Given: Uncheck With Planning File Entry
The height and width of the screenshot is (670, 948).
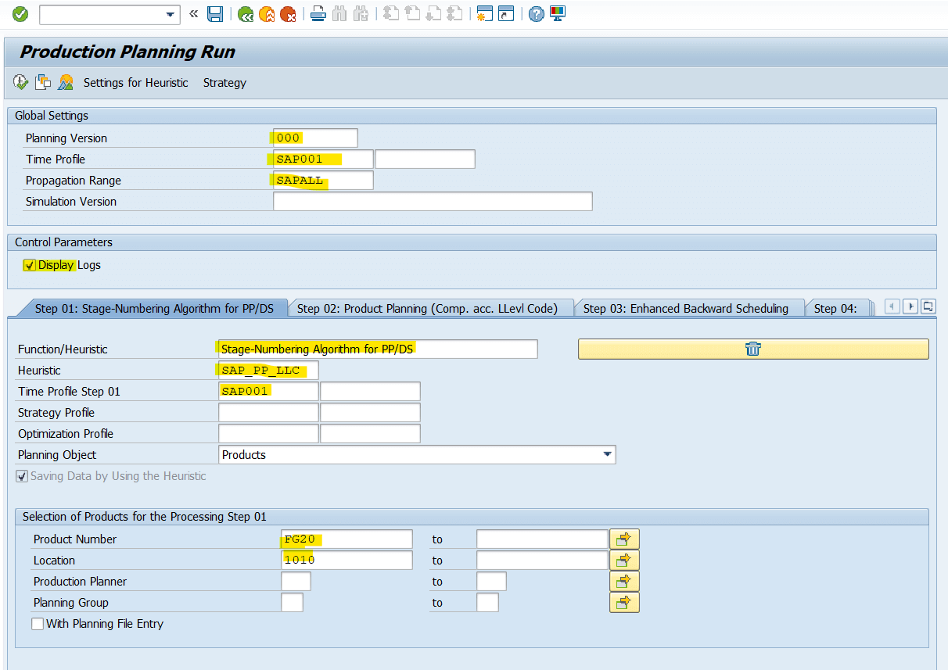Looking at the screenshot, I should pyautogui.click(x=37, y=623).
